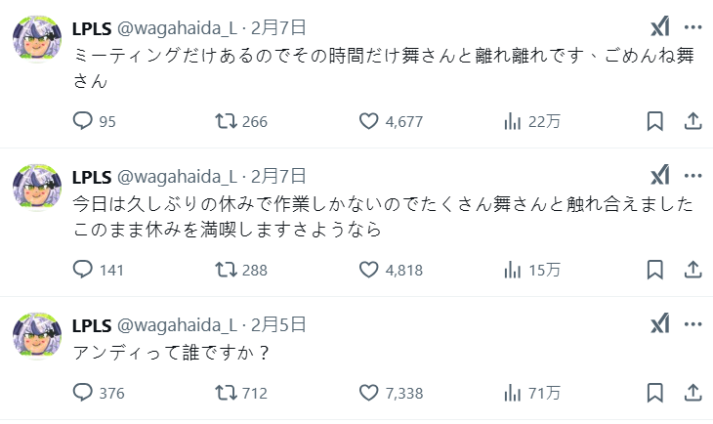Open more options on the アンディ tweet

692,324
